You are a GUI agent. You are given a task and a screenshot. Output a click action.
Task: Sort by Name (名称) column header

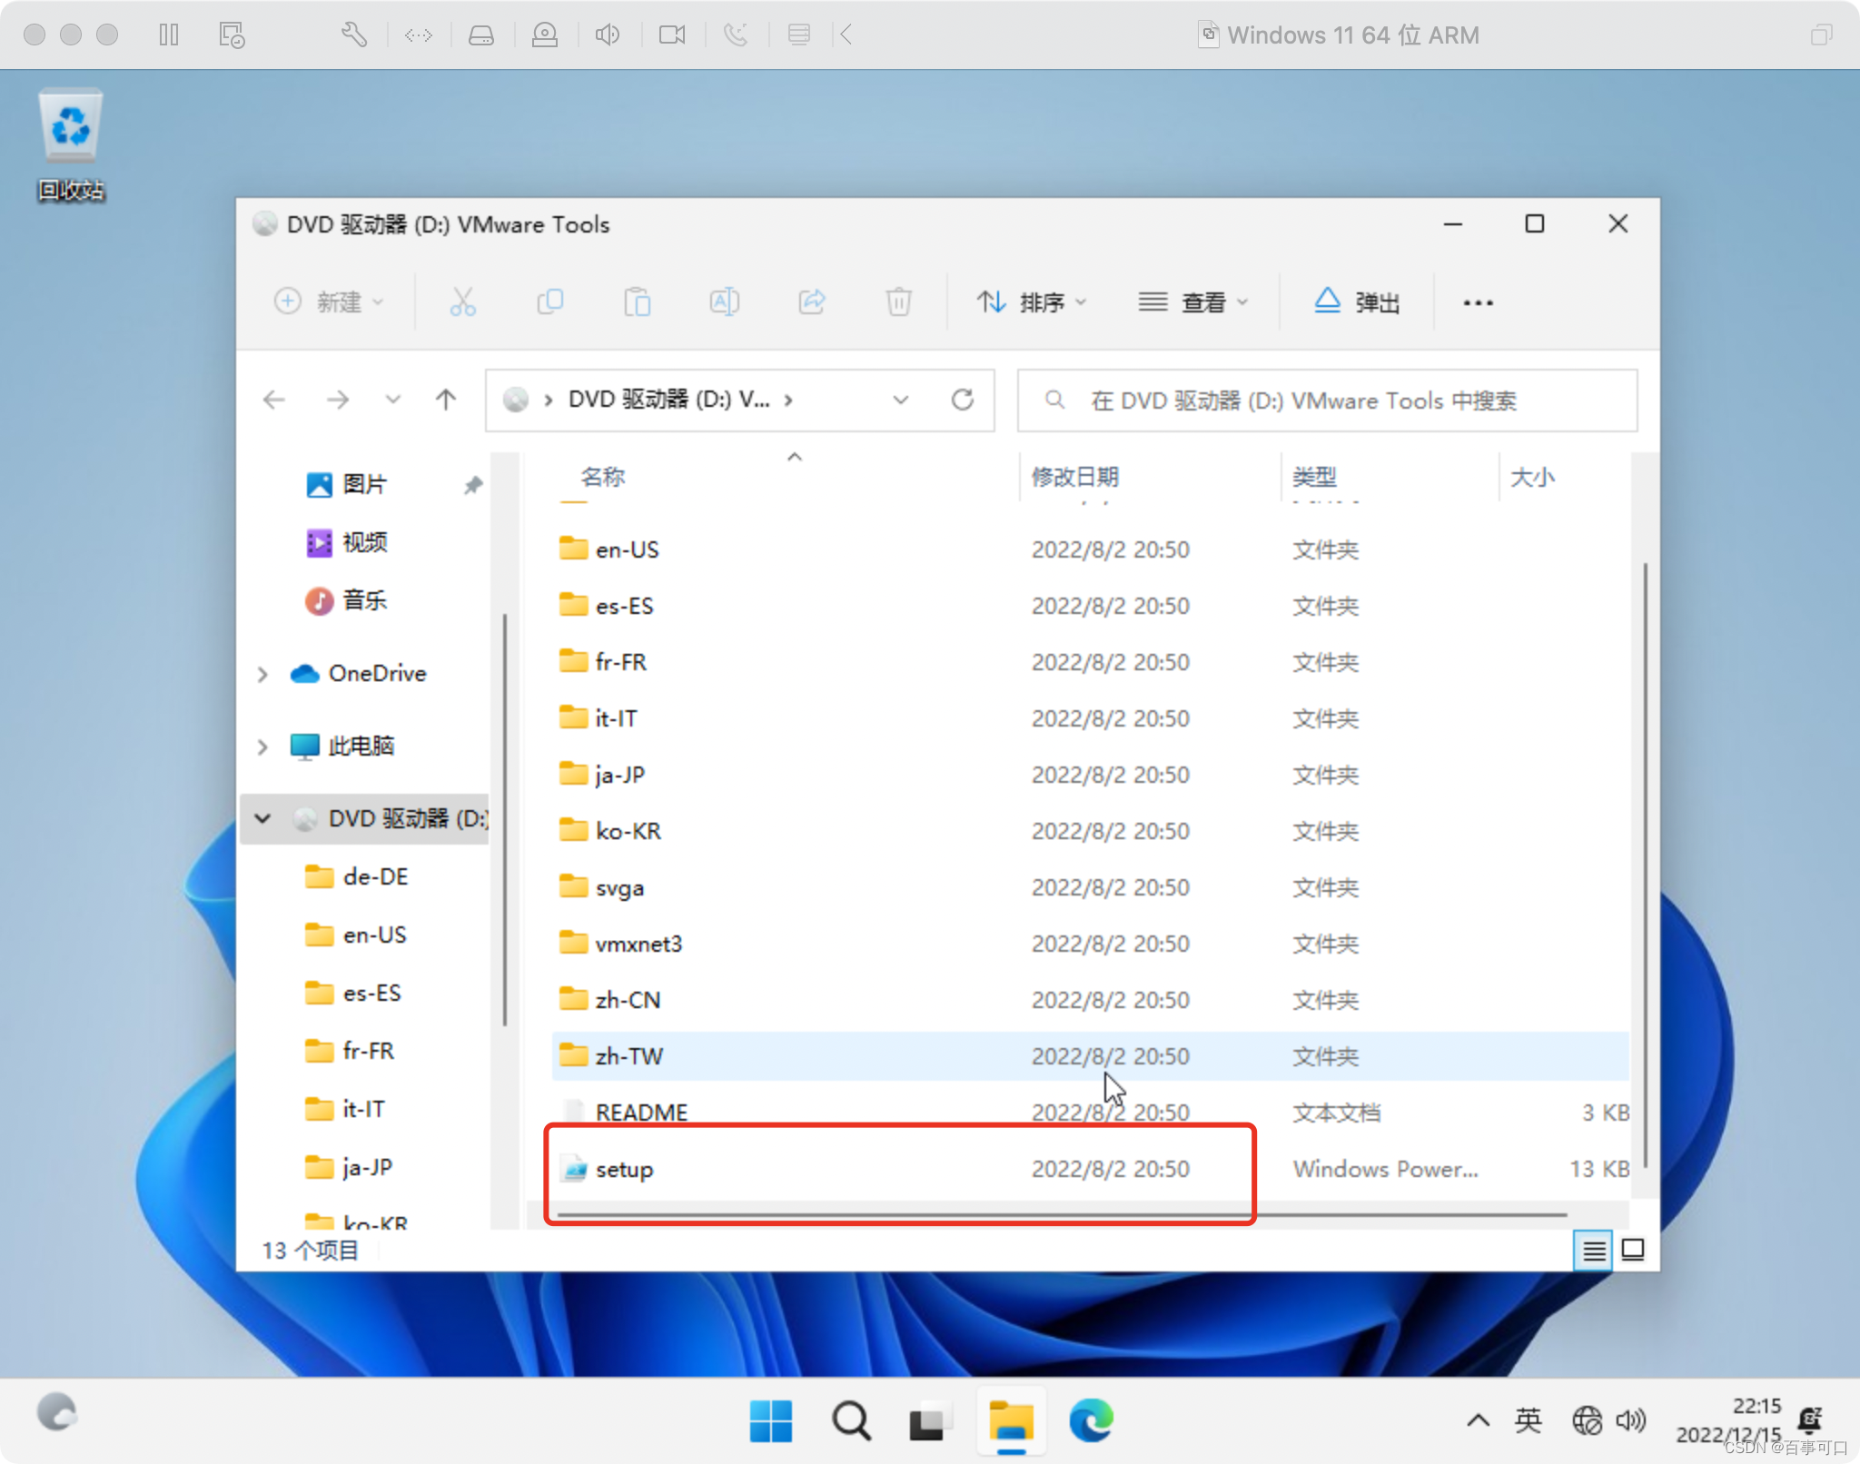tap(602, 477)
